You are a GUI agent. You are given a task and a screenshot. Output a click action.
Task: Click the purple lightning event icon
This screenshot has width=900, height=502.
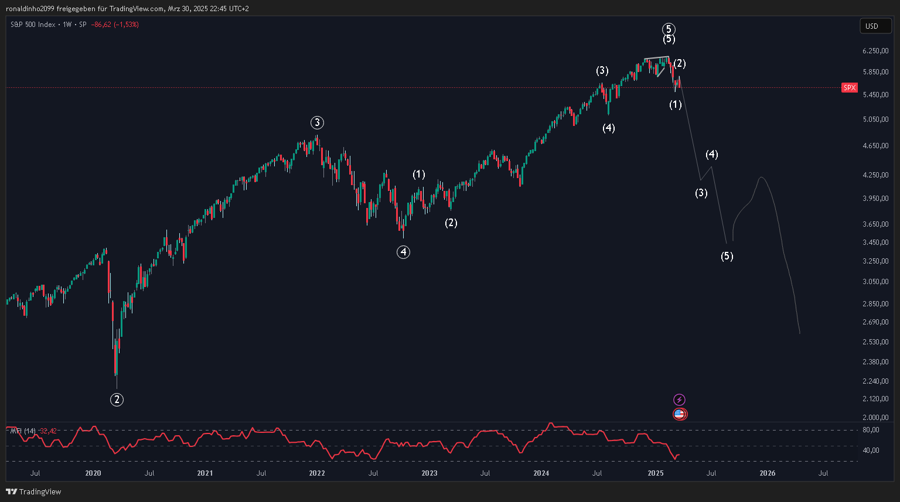click(x=679, y=400)
